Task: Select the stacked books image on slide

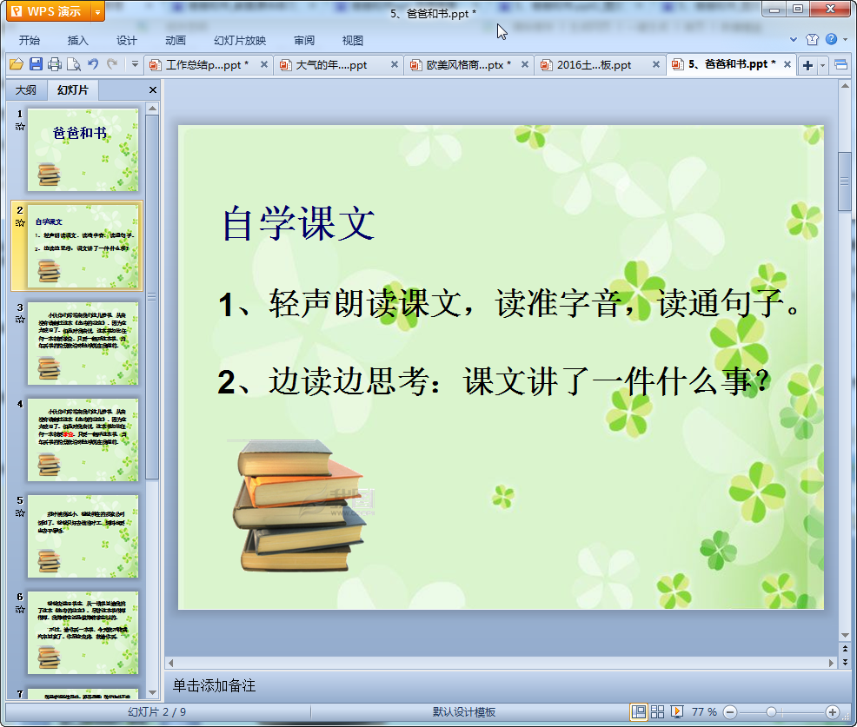Action: 300,506
